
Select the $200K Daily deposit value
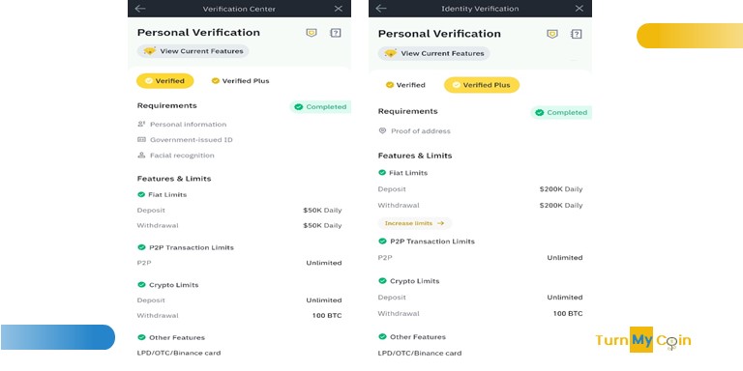(x=561, y=189)
